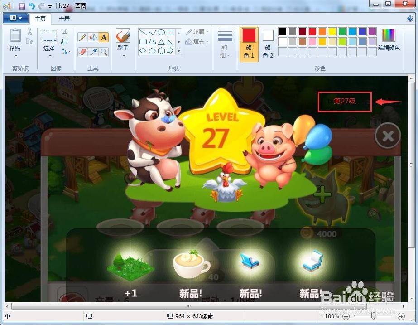Pick the Pentagon shape
This screenshot has height=325, width=418.
(x=152, y=51)
